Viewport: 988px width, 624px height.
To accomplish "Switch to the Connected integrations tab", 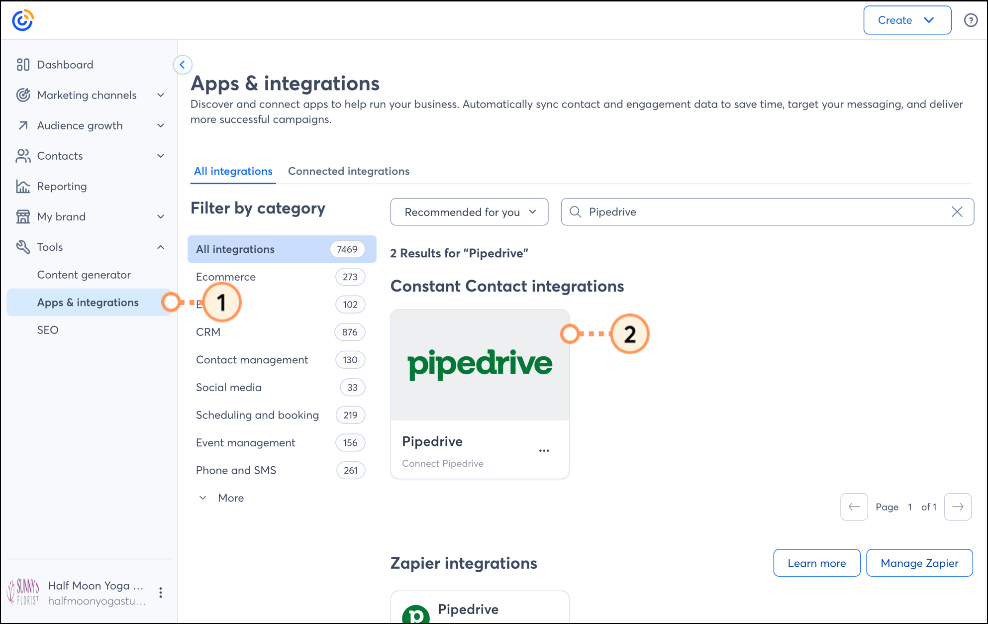I will [348, 171].
